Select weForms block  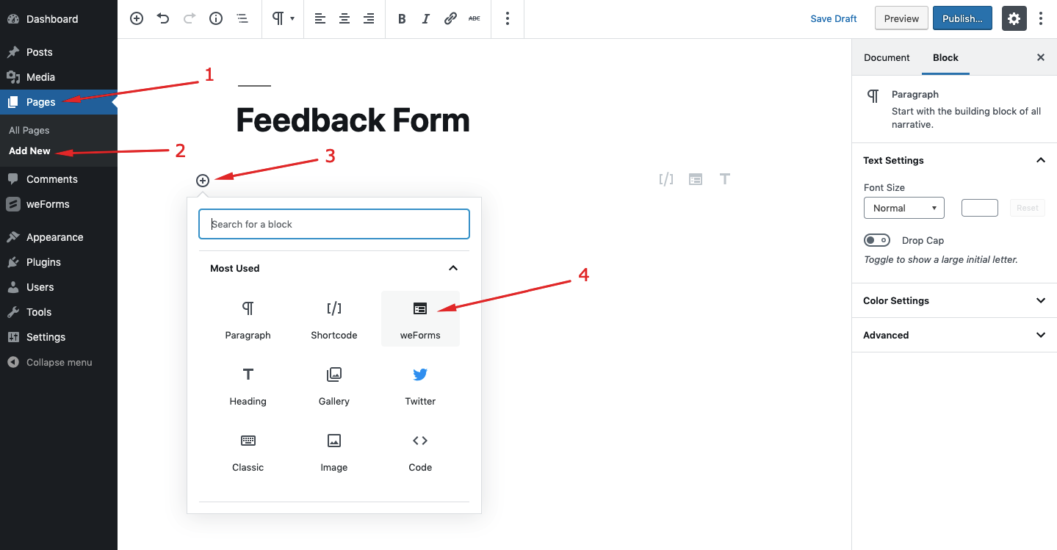coord(420,319)
